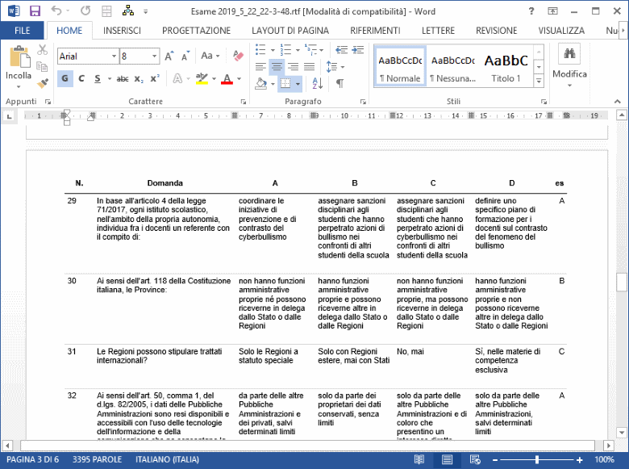Apply subscript formatting
The image size is (629, 469).
[x=139, y=79]
